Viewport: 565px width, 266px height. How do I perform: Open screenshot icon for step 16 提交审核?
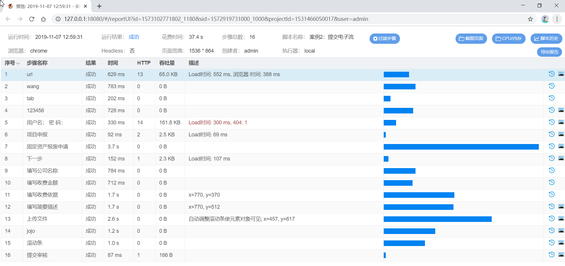[x=561, y=255]
